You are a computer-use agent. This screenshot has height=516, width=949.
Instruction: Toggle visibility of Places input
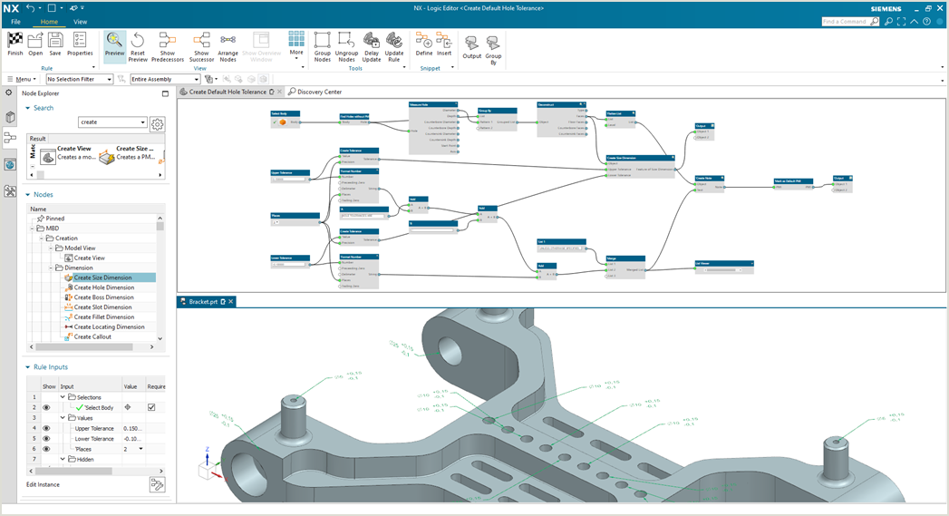point(46,449)
